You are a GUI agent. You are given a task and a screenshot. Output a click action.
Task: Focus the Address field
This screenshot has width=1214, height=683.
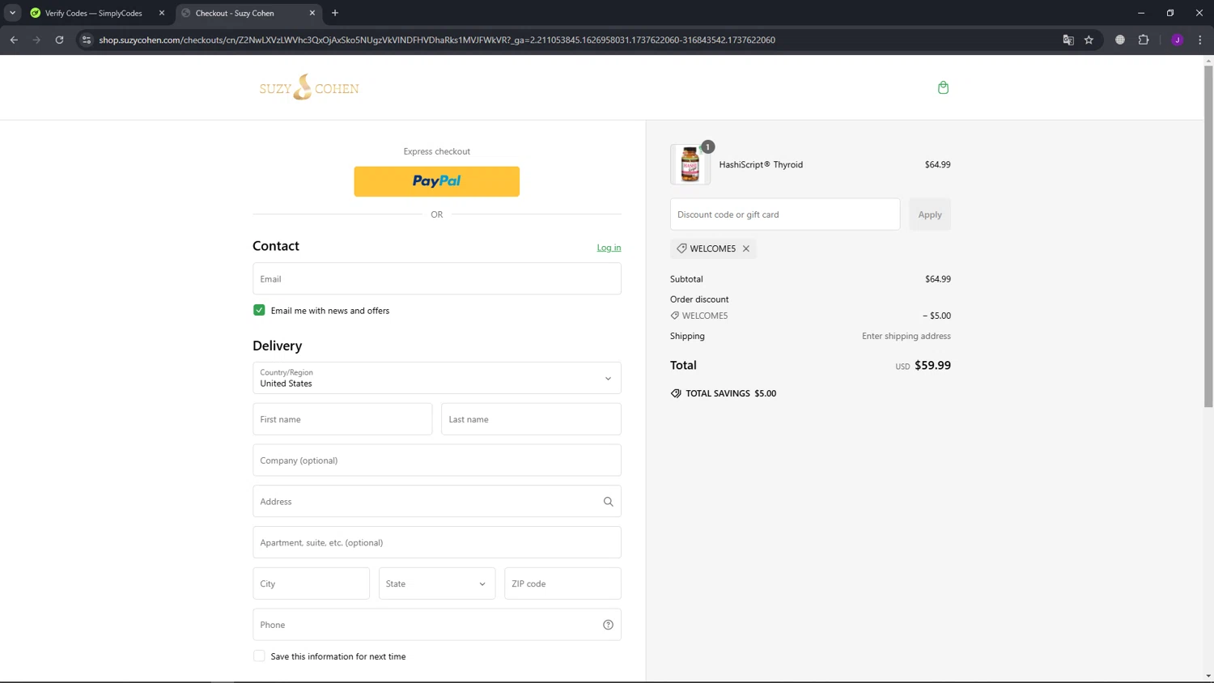coord(437,502)
